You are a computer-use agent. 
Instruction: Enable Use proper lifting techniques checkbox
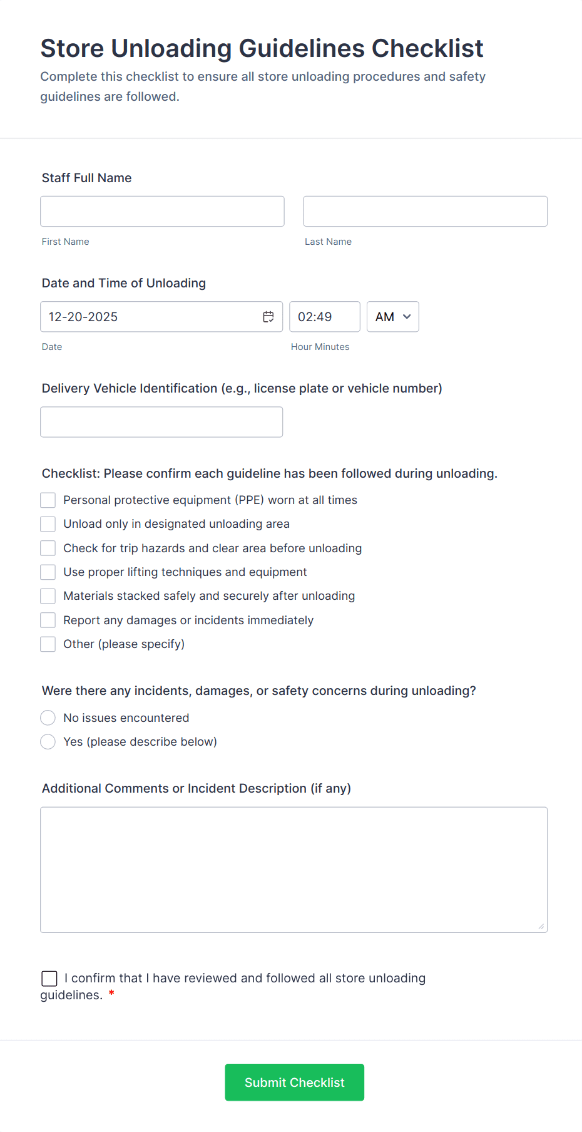coord(48,572)
